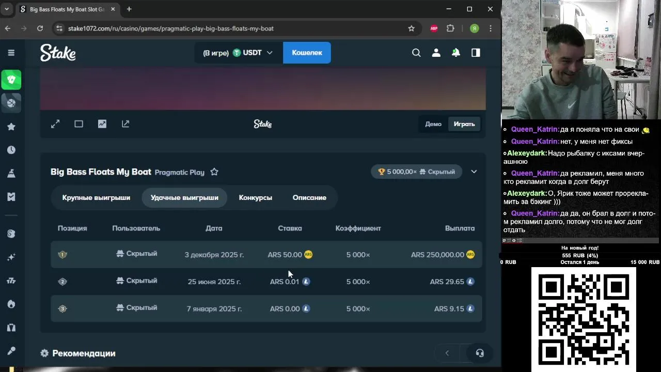661x372 pixels.
Task: Select the Крупные выигрыши tab
Action: point(96,197)
